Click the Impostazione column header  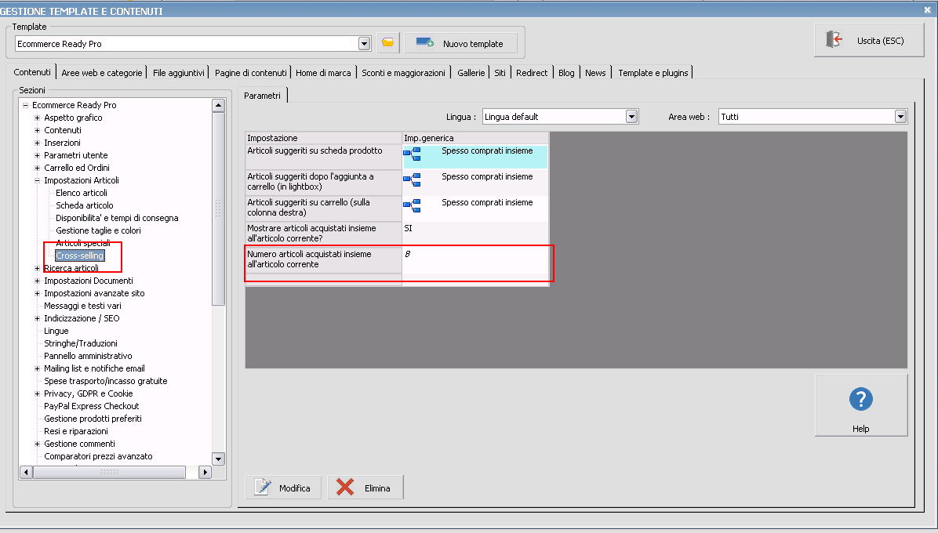[324, 138]
